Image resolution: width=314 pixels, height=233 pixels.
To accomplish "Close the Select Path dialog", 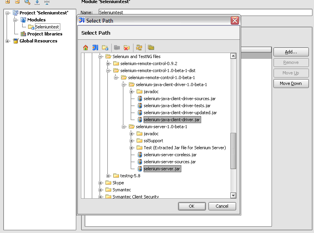I will click(235, 20).
